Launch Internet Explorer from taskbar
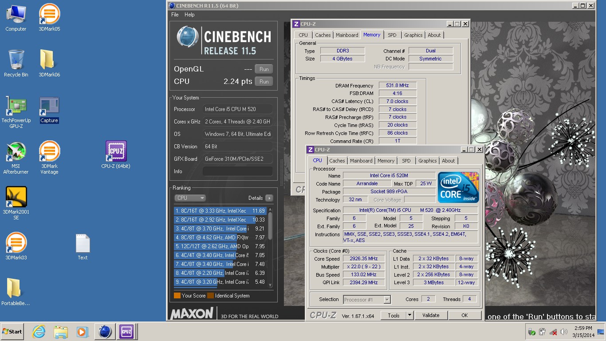Screen dimensions: 606x341 [x=39, y=332]
